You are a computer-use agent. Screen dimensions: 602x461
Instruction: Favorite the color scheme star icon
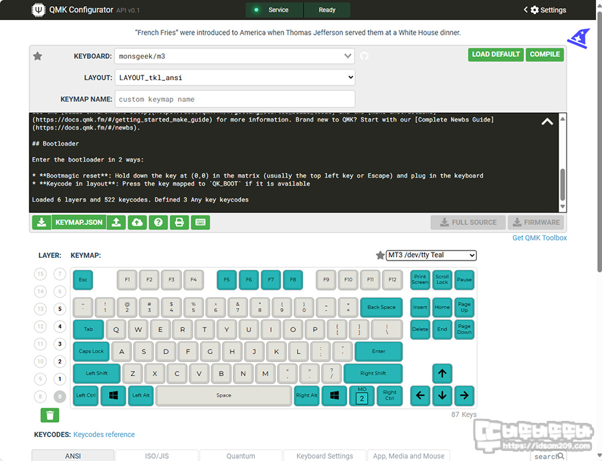coord(380,255)
